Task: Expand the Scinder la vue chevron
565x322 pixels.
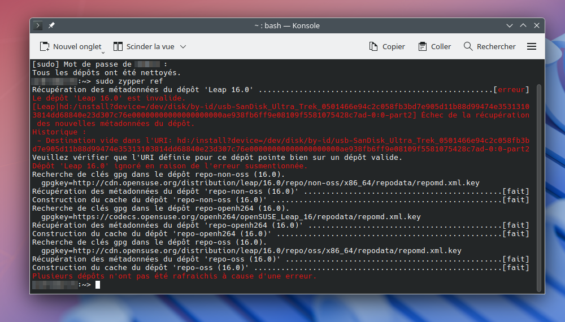Action: [182, 47]
